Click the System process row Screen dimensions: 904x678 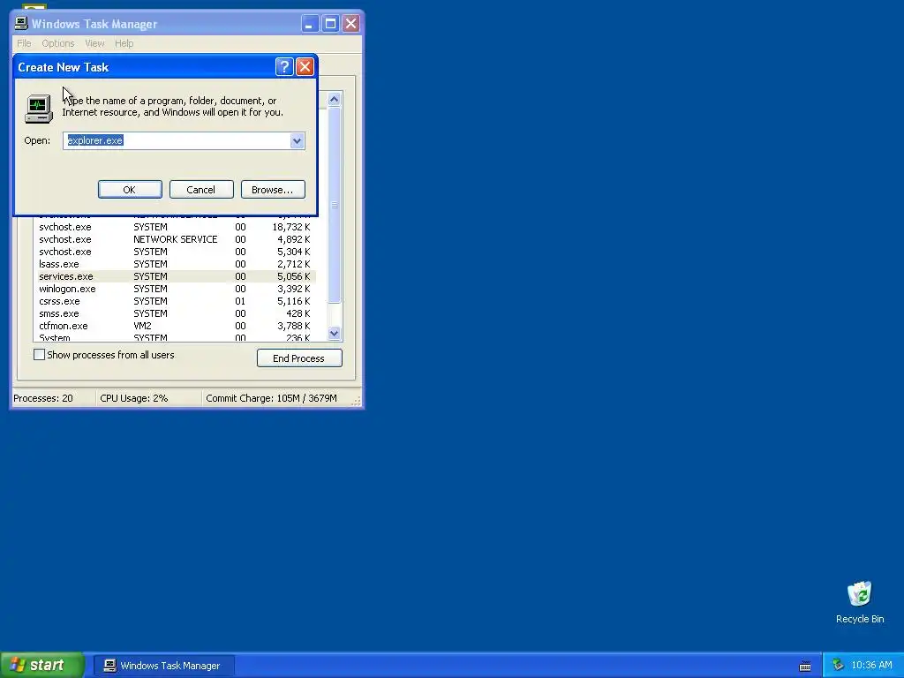pyautogui.click(x=175, y=338)
